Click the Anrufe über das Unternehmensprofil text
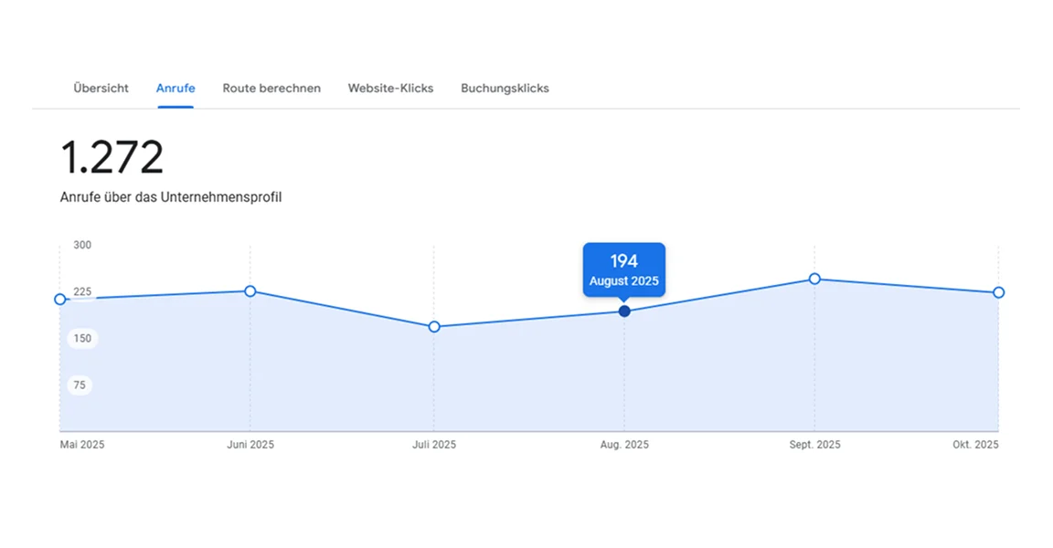Image resolution: width=1053 pixels, height=548 pixels. click(171, 196)
